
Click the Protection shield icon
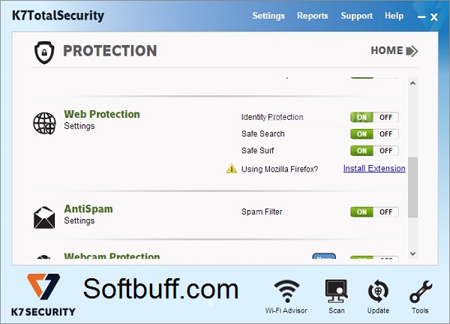pyautogui.click(x=44, y=52)
